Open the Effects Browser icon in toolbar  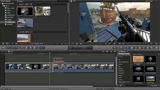(x=127, y=48)
